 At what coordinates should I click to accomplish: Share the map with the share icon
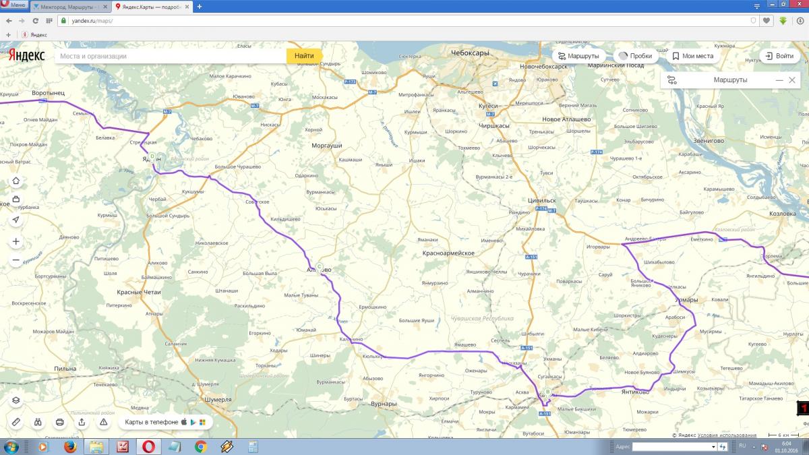82,422
